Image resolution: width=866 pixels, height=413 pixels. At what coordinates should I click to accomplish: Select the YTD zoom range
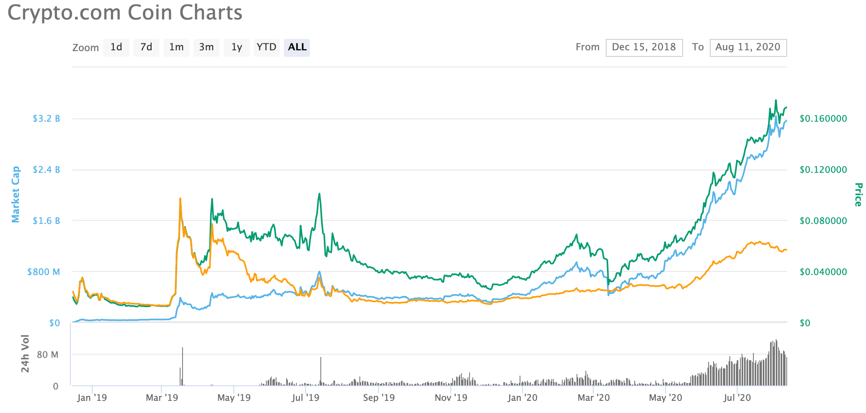(267, 47)
